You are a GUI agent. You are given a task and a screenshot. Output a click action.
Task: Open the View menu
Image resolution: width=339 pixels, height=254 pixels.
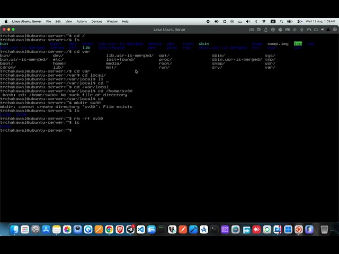pos(68,21)
